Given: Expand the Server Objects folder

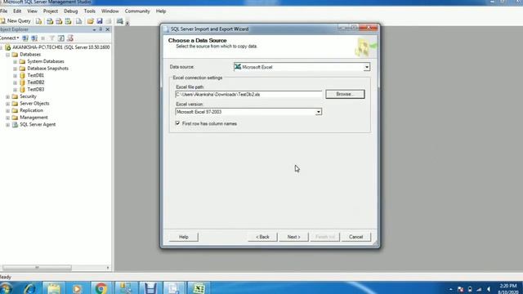Looking at the screenshot, I should coord(7,104).
